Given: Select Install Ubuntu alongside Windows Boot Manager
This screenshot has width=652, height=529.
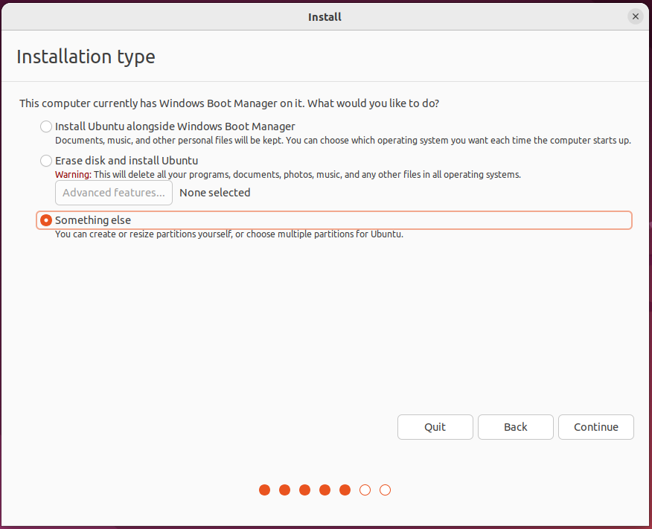Looking at the screenshot, I should click(x=45, y=126).
